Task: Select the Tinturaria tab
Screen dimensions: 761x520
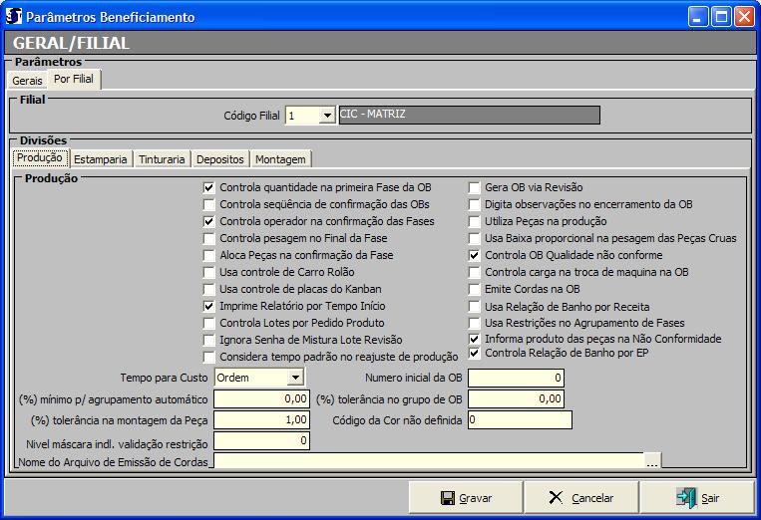Action: pyautogui.click(x=162, y=159)
